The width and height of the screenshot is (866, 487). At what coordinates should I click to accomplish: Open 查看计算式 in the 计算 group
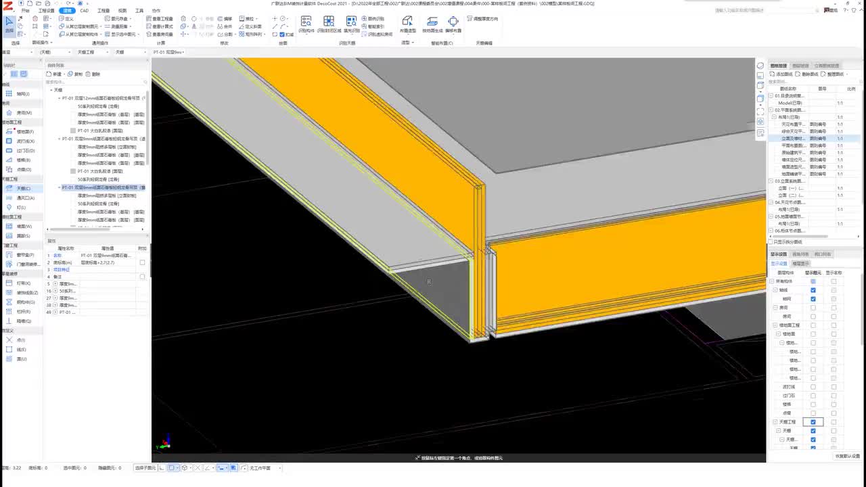pos(160,26)
